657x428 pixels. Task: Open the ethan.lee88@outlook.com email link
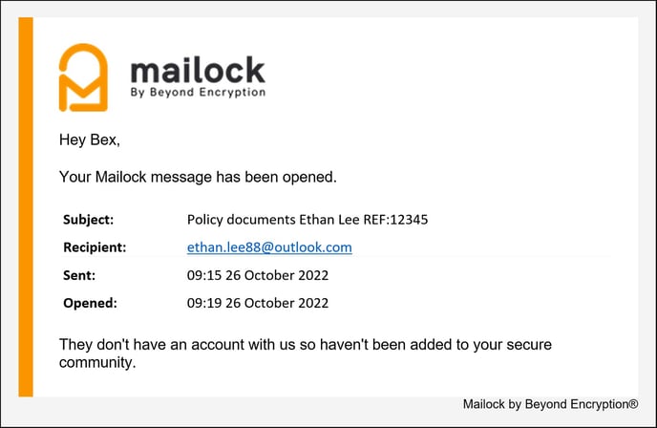click(269, 247)
